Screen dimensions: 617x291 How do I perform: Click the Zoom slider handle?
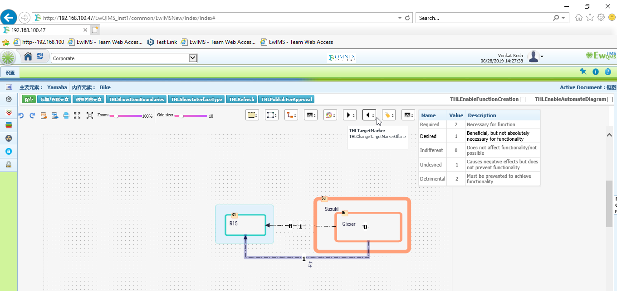tap(116, 116)
